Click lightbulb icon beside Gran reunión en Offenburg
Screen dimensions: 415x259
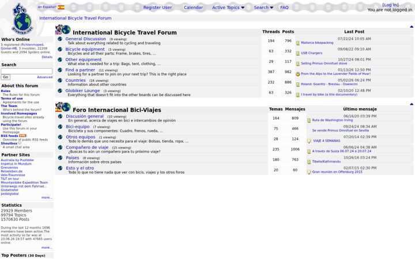tap(309, 172)
